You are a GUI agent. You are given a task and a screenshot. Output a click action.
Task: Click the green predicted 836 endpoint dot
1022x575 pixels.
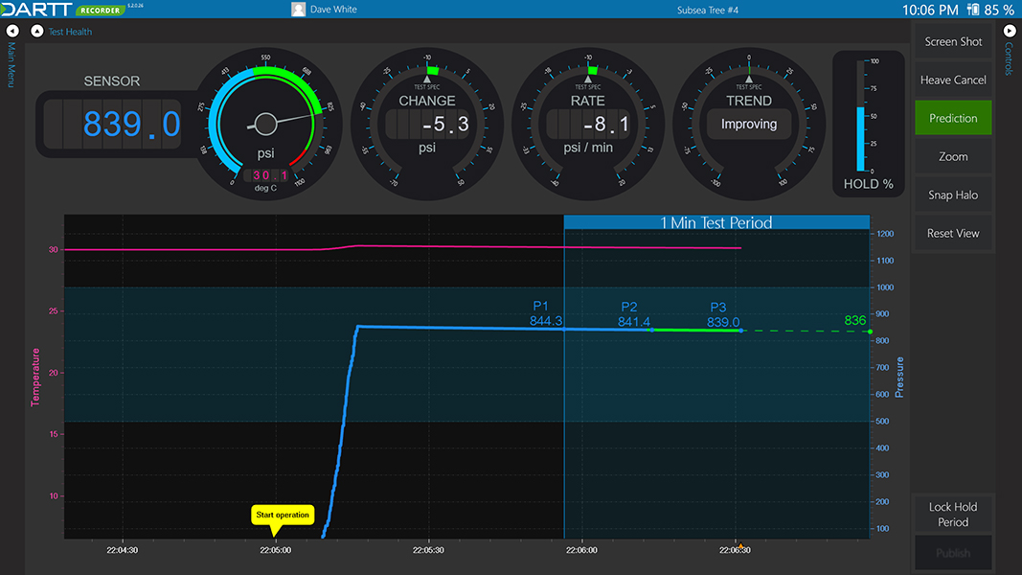[x=870, y=332]
